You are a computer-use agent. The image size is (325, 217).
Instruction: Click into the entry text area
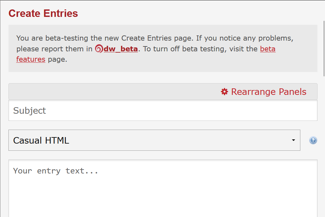163,188
